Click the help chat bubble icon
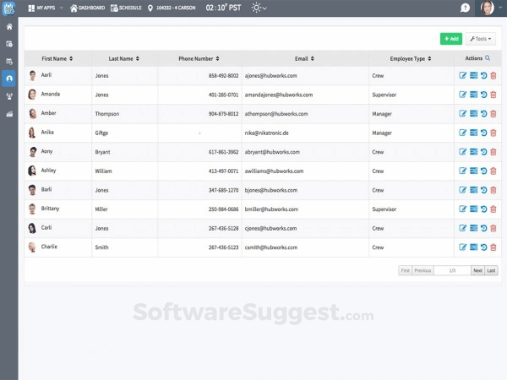 465,8
